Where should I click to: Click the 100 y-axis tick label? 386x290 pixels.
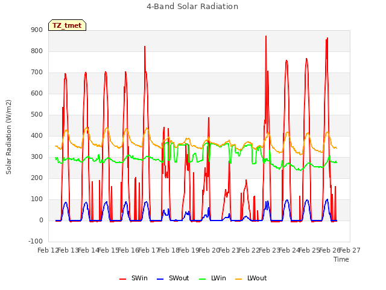point(37,199)
